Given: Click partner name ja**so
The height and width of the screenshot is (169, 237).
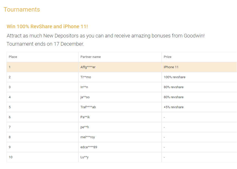Looking at the screenshot, I should [85, 97].
